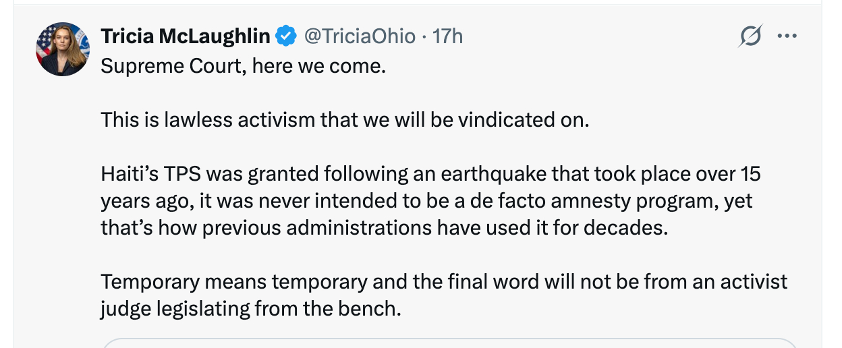Screen dimensions: 842x348
Task: Click the "Supreme Court, here we come." line
Action: pyautogui.click(x=244, y=67)
